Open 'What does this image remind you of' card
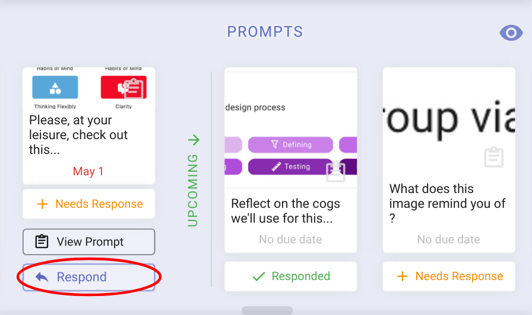 (x=449, y=160)
